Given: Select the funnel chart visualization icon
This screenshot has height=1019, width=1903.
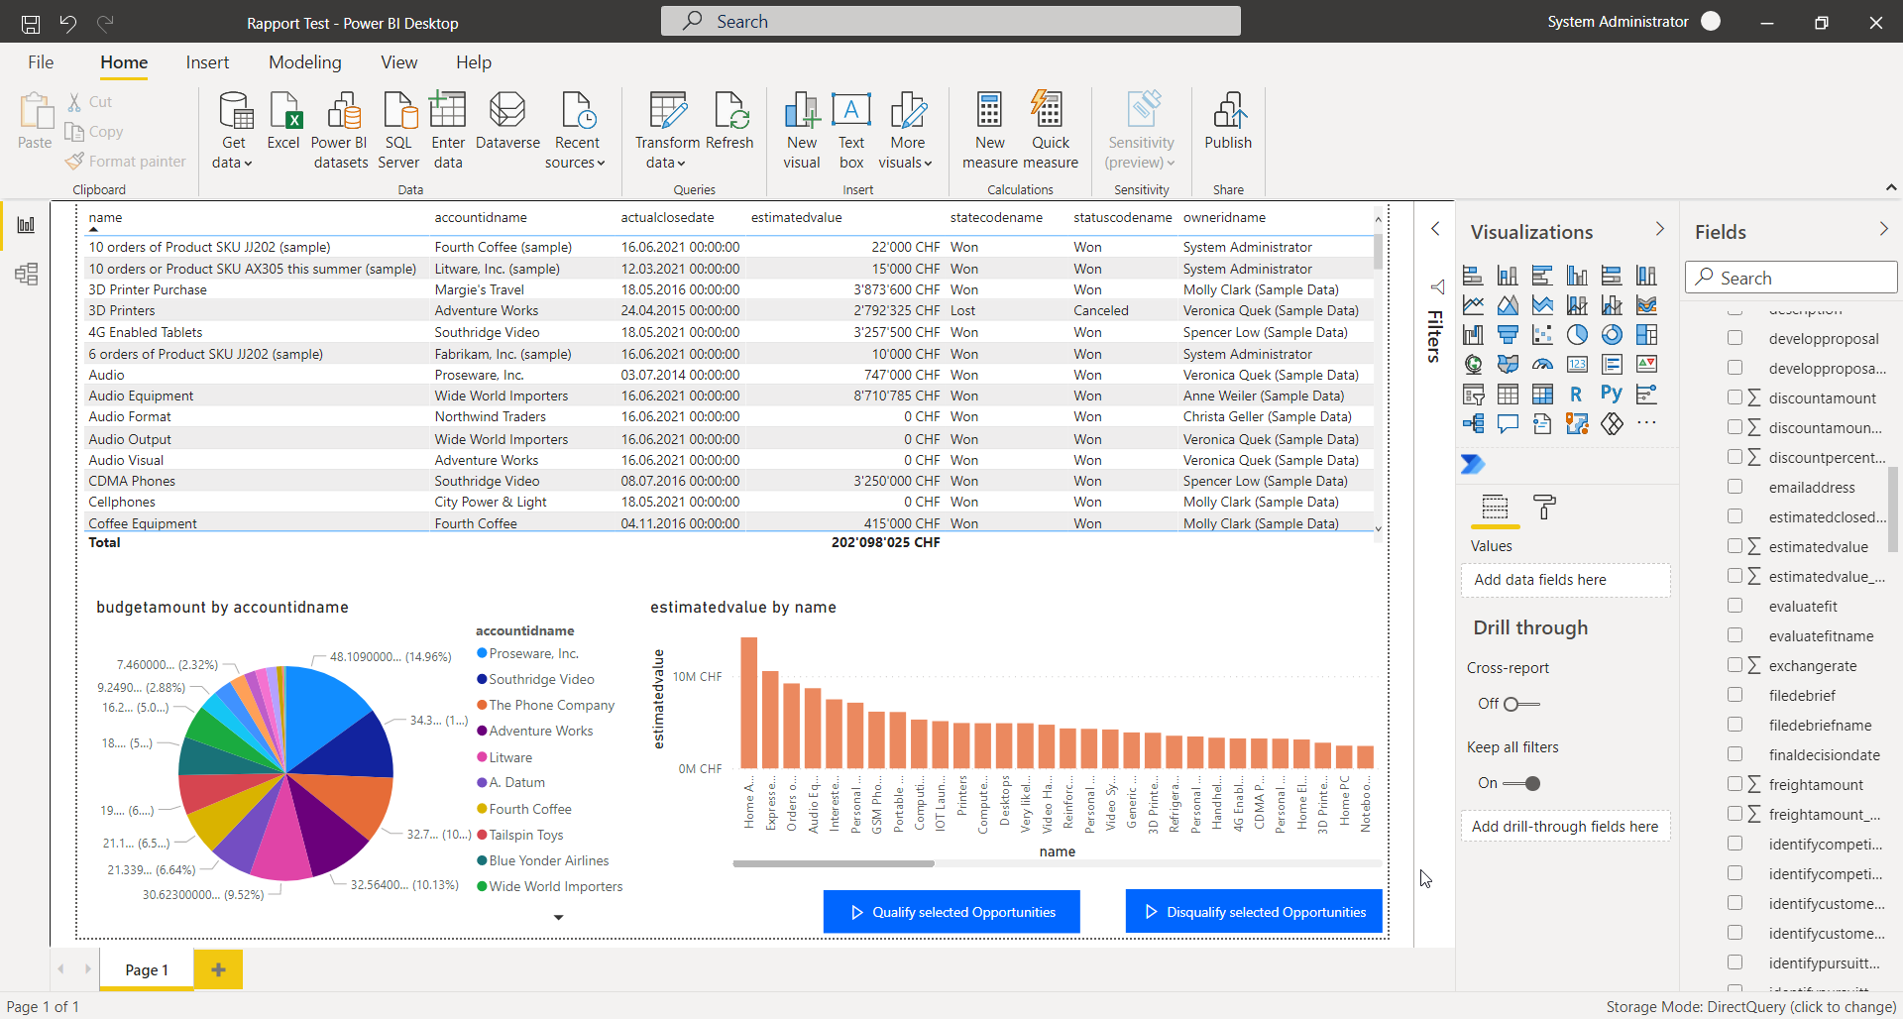Looking at the screenshot, I should coord(1508,335).
